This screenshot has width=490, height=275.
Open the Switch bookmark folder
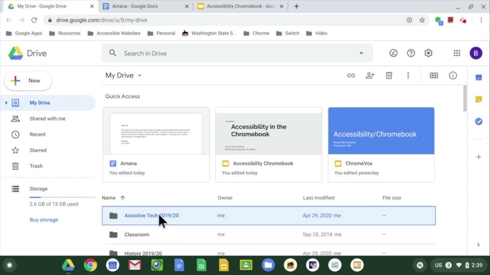(287, 33)
